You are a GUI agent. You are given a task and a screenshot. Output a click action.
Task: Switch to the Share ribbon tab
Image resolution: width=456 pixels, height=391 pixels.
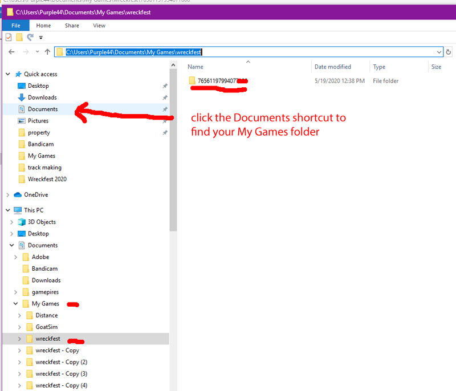pyautogui.click(x=72, y=26)
